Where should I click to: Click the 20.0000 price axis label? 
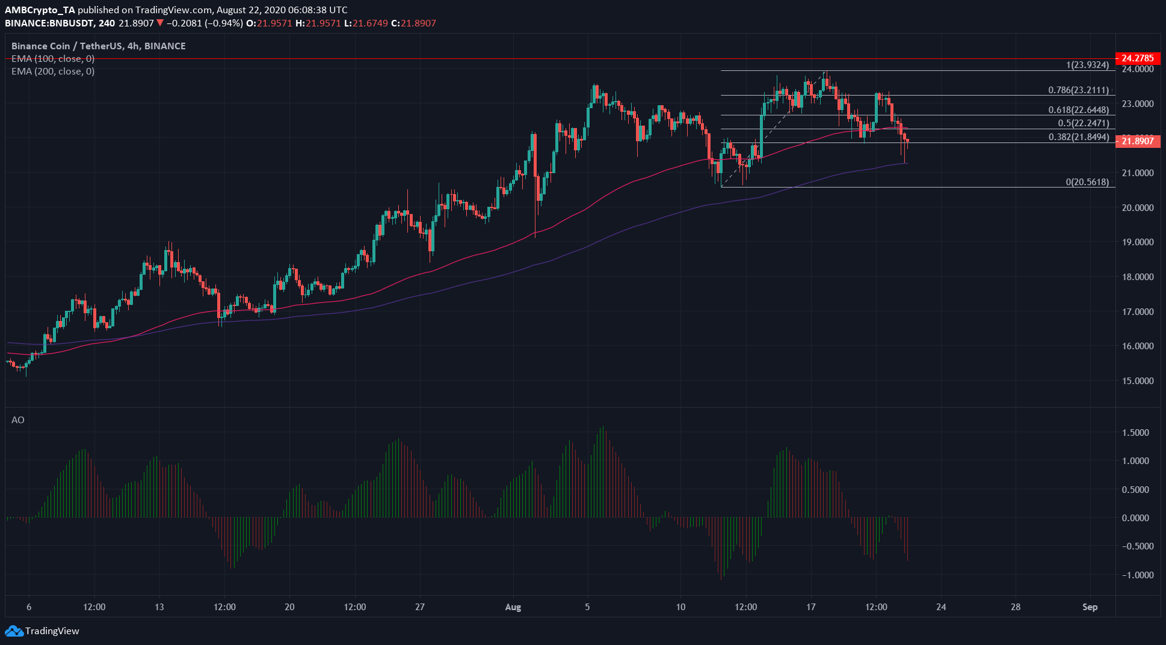1138,208
